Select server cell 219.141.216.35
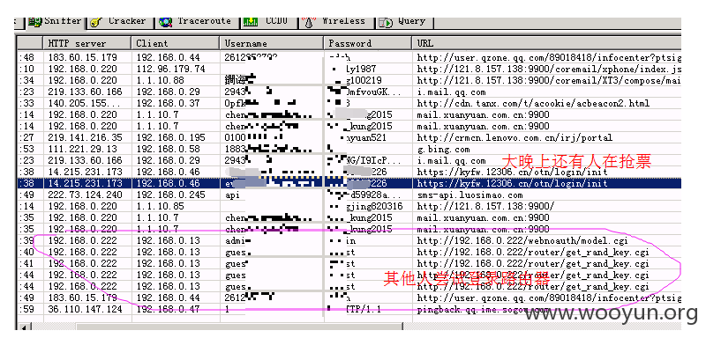Image resolution: width=706 pixels, height=338 pixels. [85, 138]
